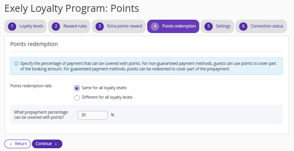
Task: Open the Loyalty levels tab
Action: point(26,26)
